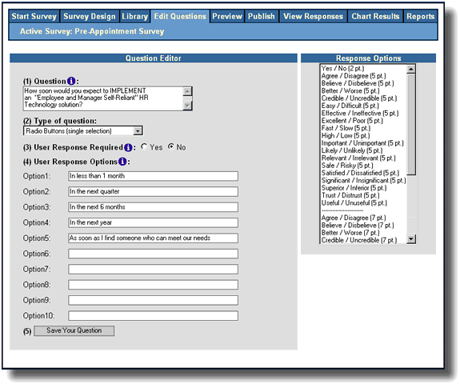The height and width of the screenshot is (384, 460).
Task: Select 'Agree / Disagree (5 pt.)' response option
Action: point(354,76)
